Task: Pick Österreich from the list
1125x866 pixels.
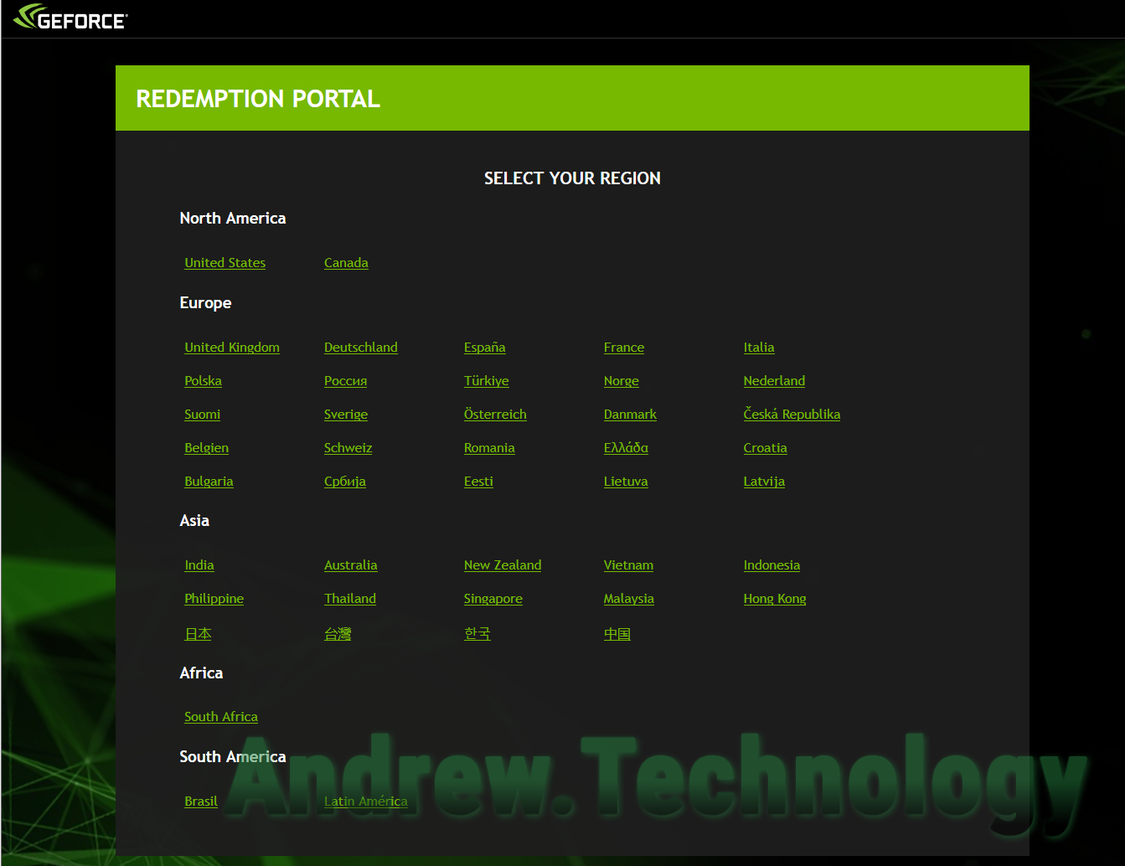Action: [495, 415]
